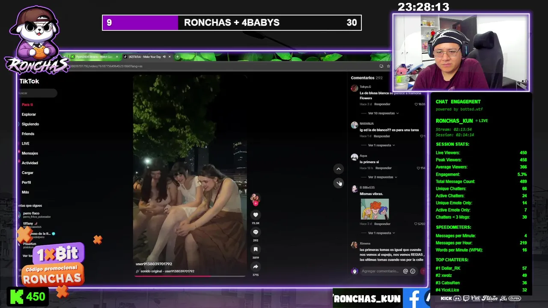Open Para ti feed in sidebar
This screenshot has height=308, width=548.
pyautogui.click(x=27, y=105)
